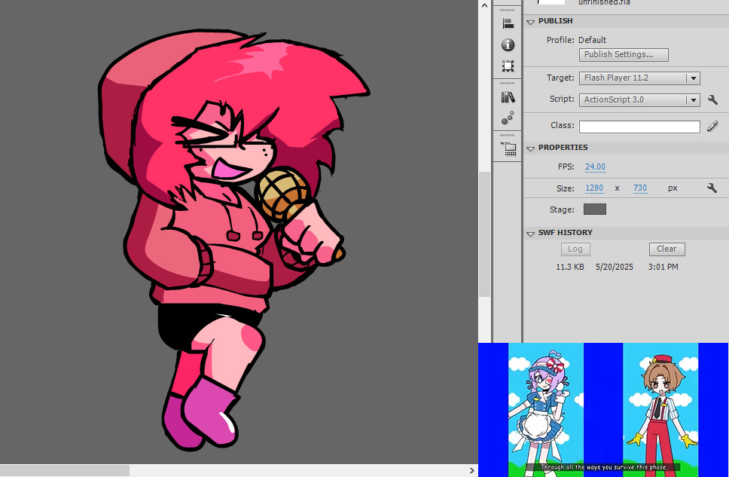Click the vertical scrollbar thumb

[x=484, y=234]
